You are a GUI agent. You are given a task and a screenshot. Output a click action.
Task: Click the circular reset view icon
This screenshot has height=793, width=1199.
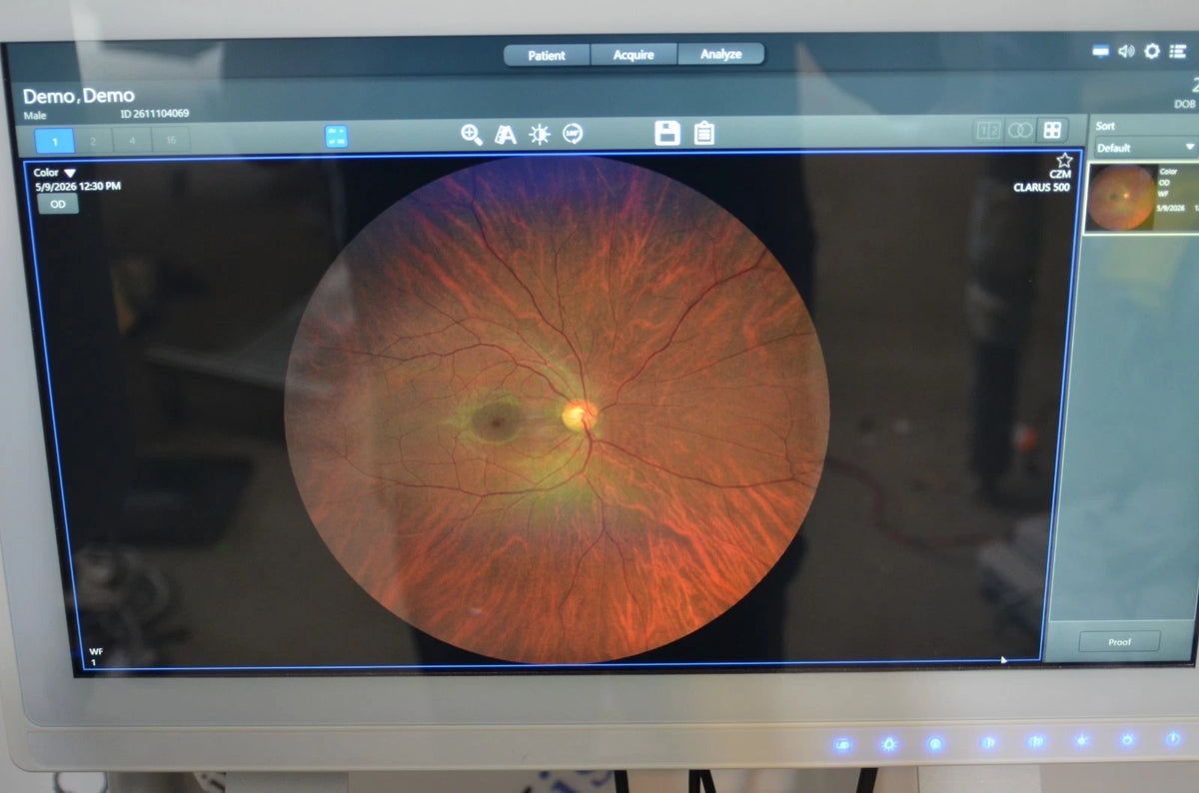click(x=573, y=134)
